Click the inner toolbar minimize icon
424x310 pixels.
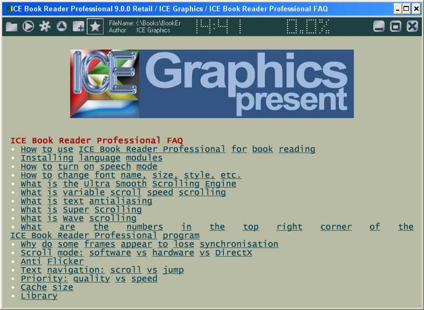(379, 27)
